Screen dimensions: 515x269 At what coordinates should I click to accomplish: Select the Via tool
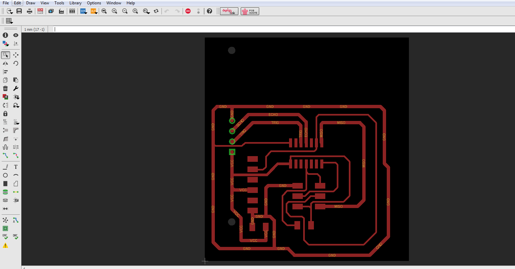click(x=5, y=192)
